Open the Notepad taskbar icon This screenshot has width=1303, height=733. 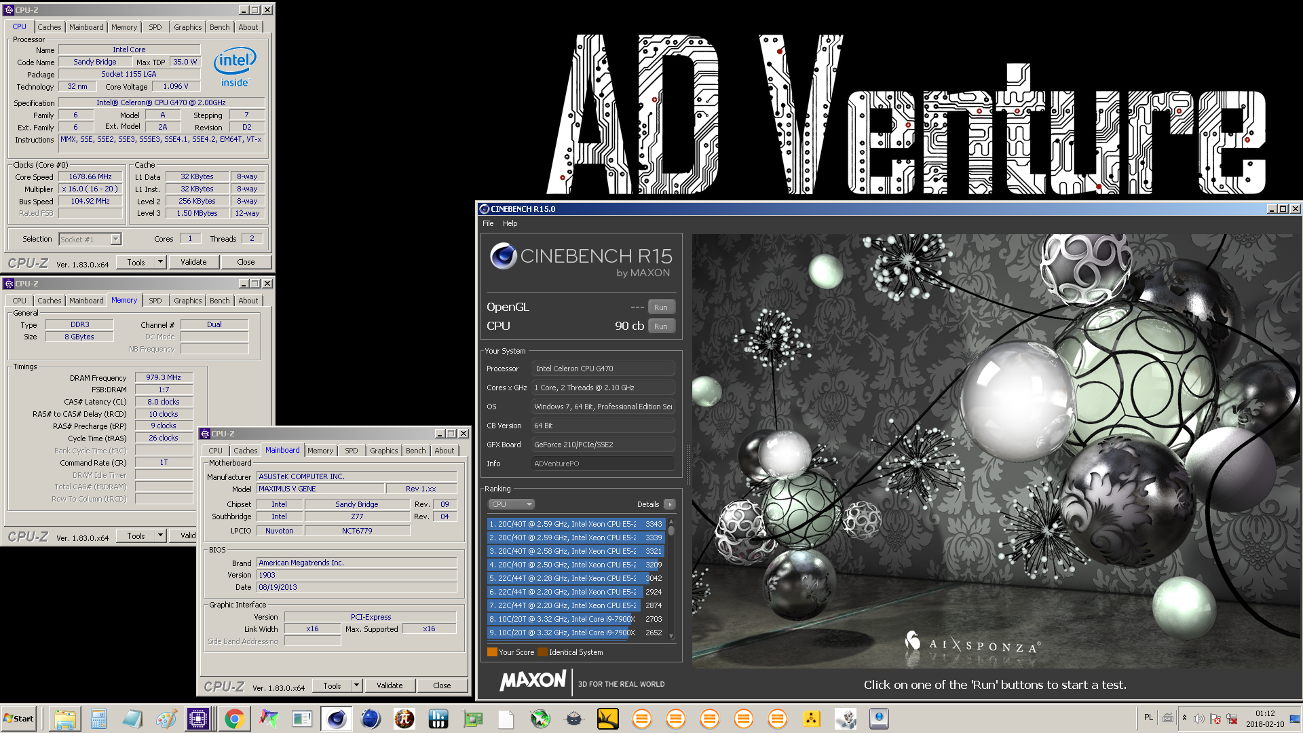pos(132,719)
